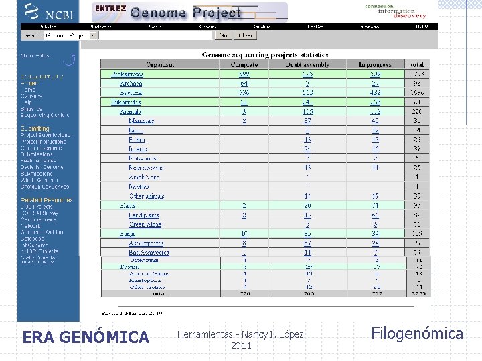The width and height of the screenshot is (482, 361).
Task: Open the Help link in the sidebar
Action: coord(27,102)
